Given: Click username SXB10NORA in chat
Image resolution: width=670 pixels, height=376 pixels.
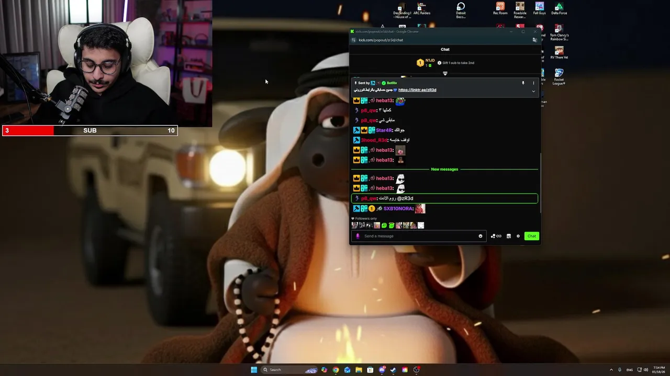Looking at the screenshot, I should (x=398, y=209).
